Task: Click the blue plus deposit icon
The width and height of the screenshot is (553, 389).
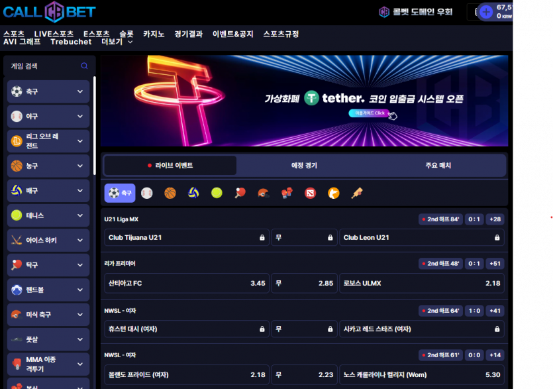Action: click(486, 12)
